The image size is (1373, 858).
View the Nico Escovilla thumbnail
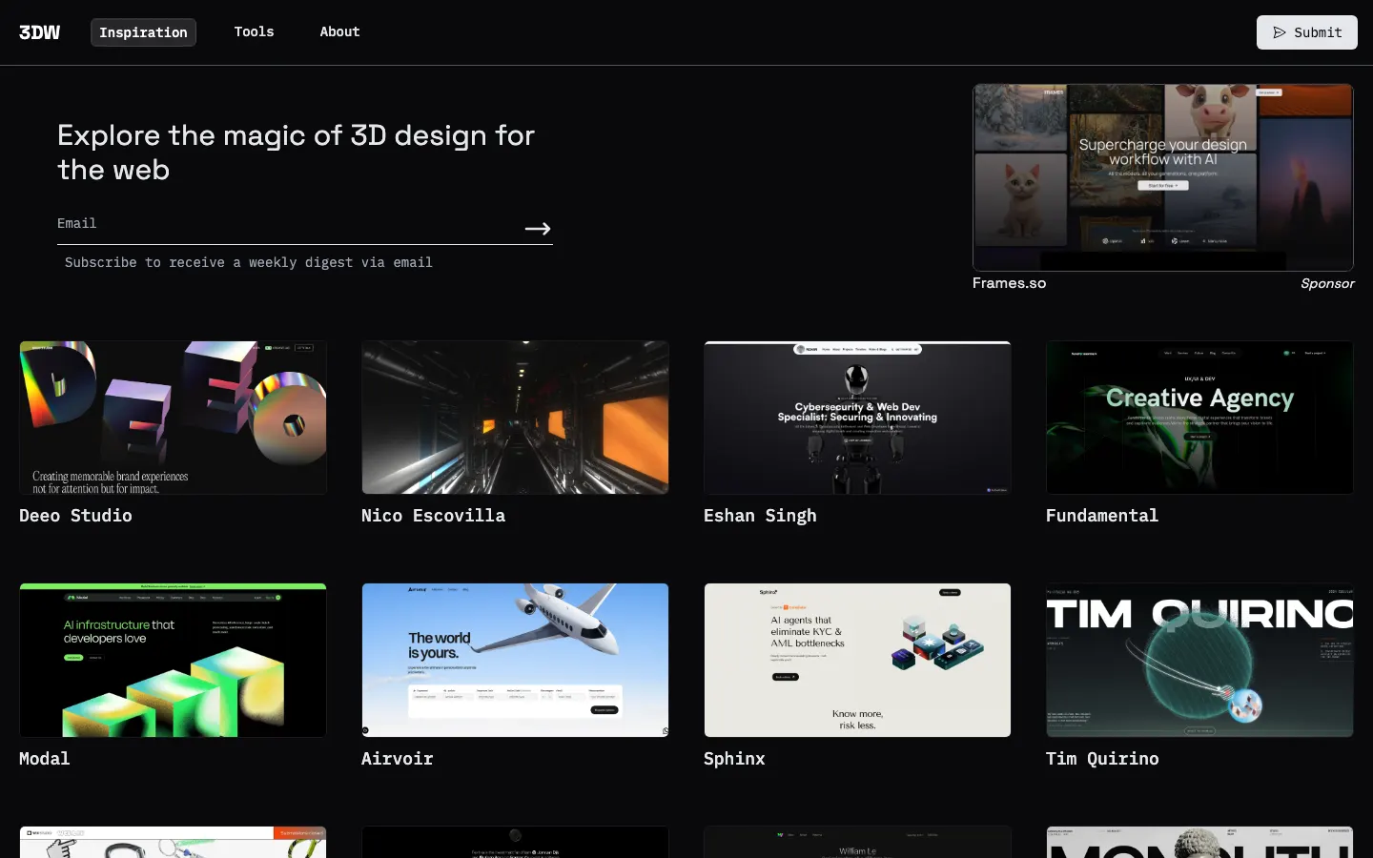515,418
